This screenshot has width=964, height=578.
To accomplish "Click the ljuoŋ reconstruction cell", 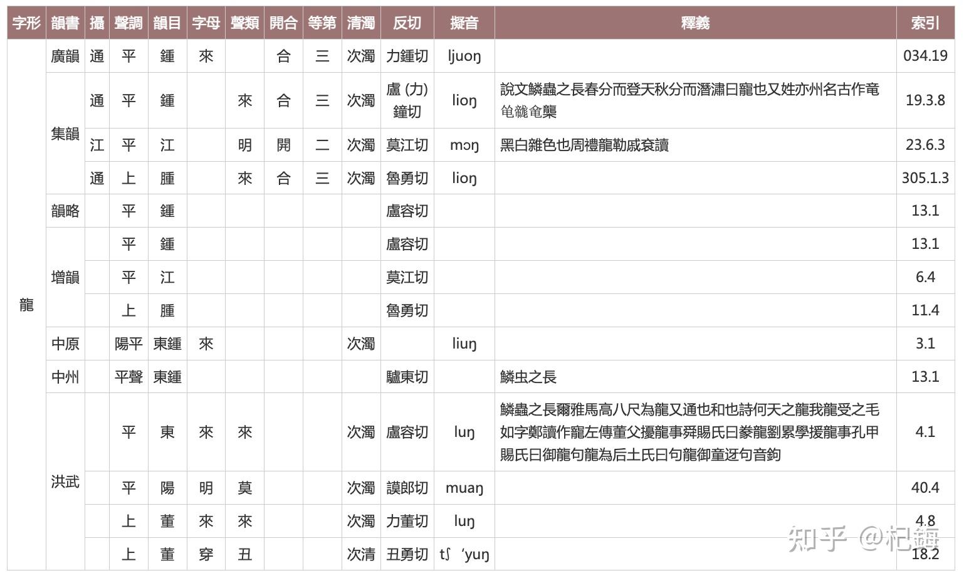I will [x=464, y=56].
